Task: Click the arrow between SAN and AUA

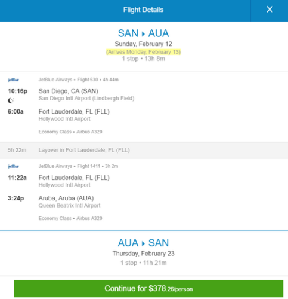Action: click(x=143, y=34)
